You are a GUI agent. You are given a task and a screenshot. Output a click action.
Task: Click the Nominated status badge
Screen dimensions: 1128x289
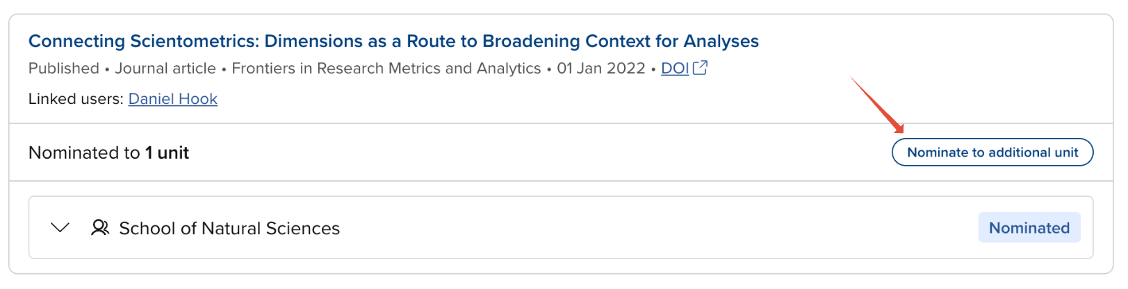1029,228
